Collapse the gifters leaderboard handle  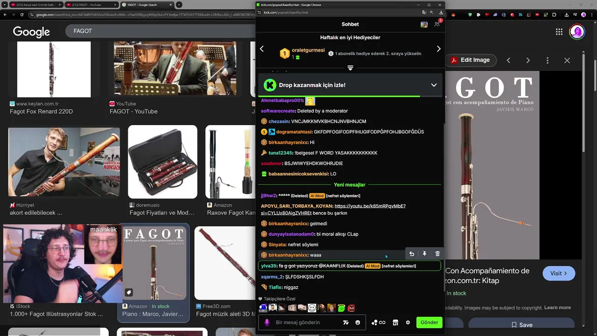350,68
